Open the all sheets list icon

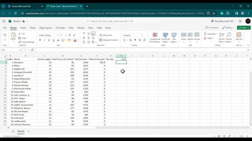coord(13,131)
